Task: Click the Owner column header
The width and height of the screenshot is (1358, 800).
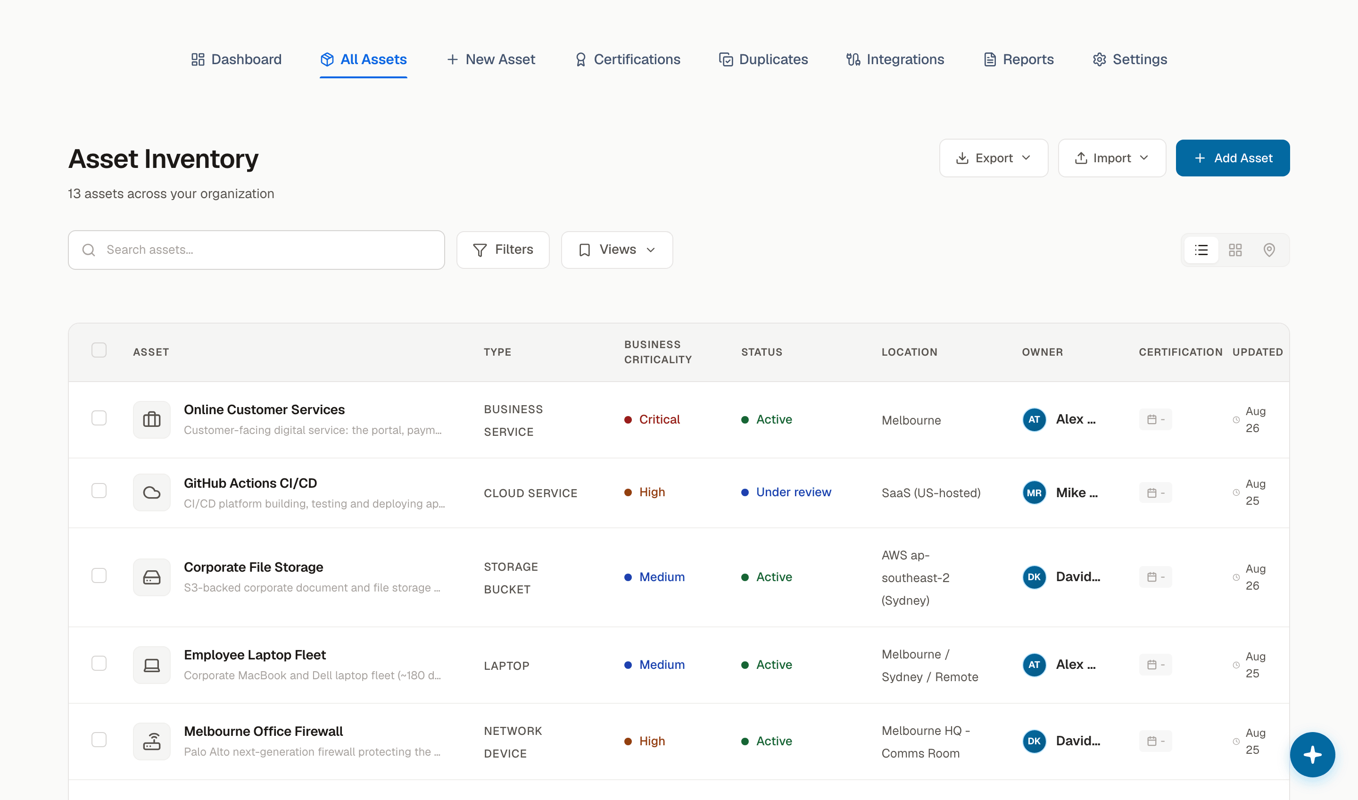Action: [1042, 352]
